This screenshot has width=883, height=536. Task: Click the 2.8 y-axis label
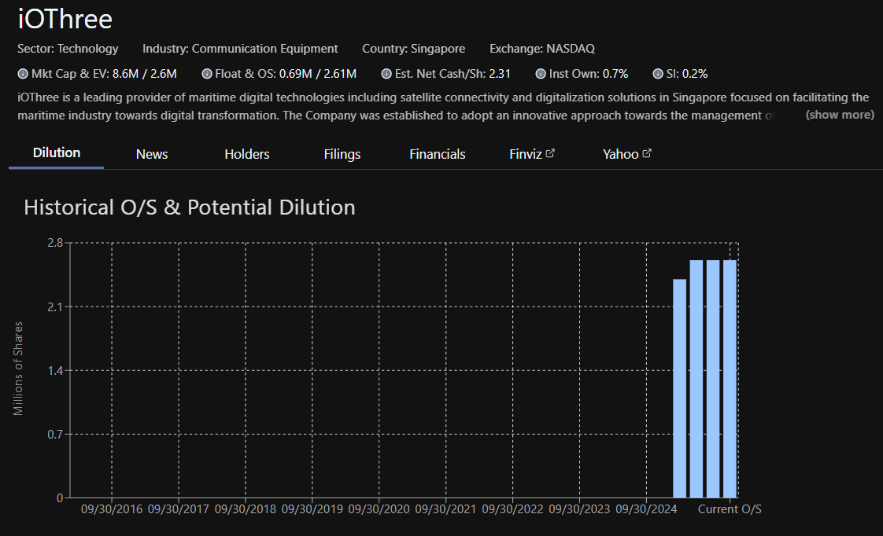coord(55,243)
